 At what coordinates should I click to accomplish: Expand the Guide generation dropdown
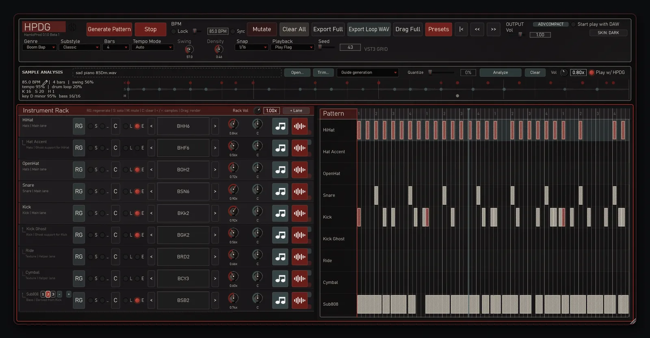coord(368,73)
